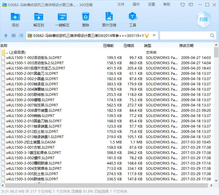Select the .. (上级目录) row

[107, 52]
